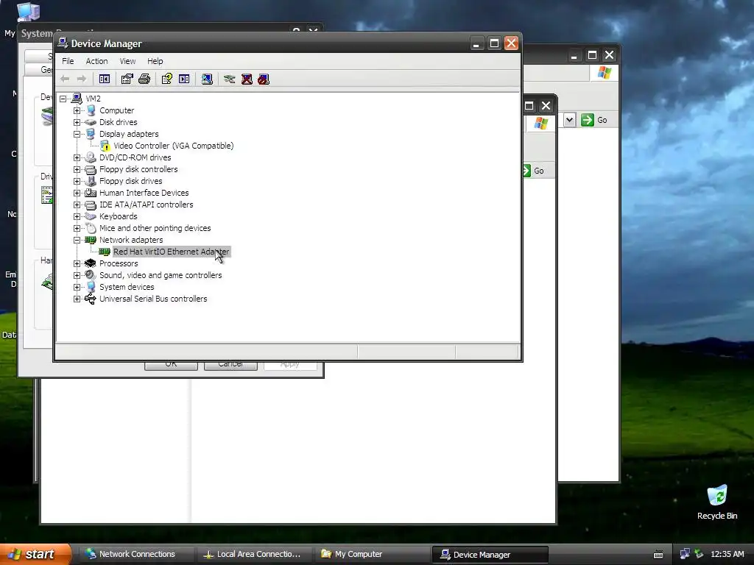Viewport: 754px width, 565px height.
Task: Toggle the Show/Hide Action Pane toolbar icon
Action: coord(184,79)
